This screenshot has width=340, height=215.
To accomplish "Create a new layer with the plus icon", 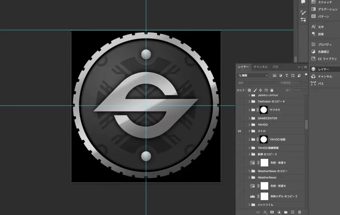I will coord(293,212).
